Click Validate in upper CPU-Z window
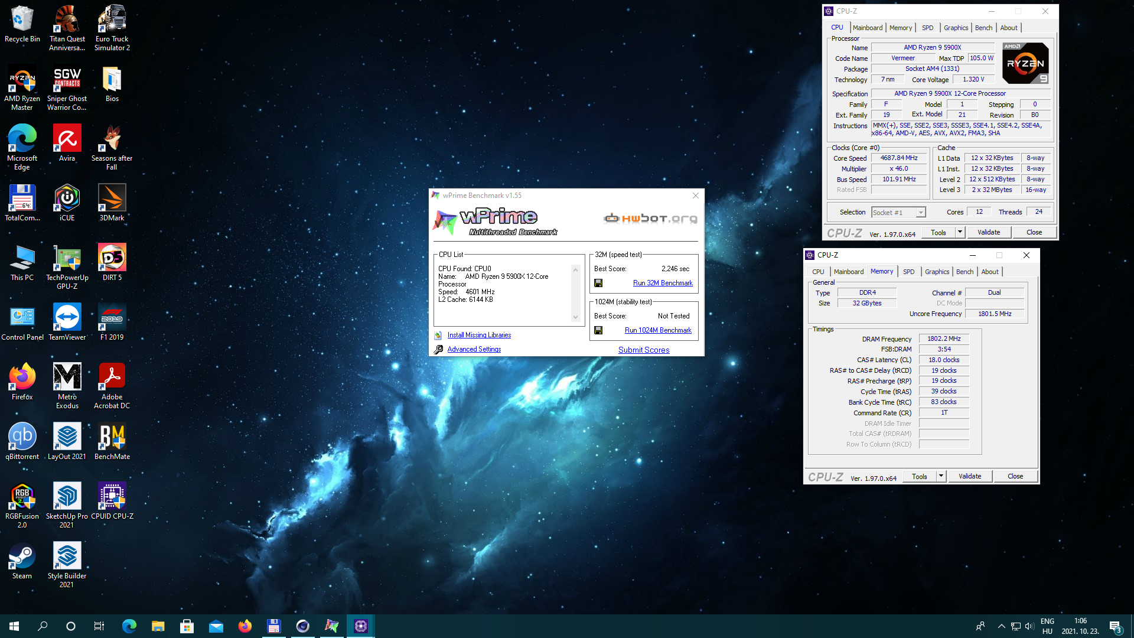1134x638 pixels. (989, 232)
